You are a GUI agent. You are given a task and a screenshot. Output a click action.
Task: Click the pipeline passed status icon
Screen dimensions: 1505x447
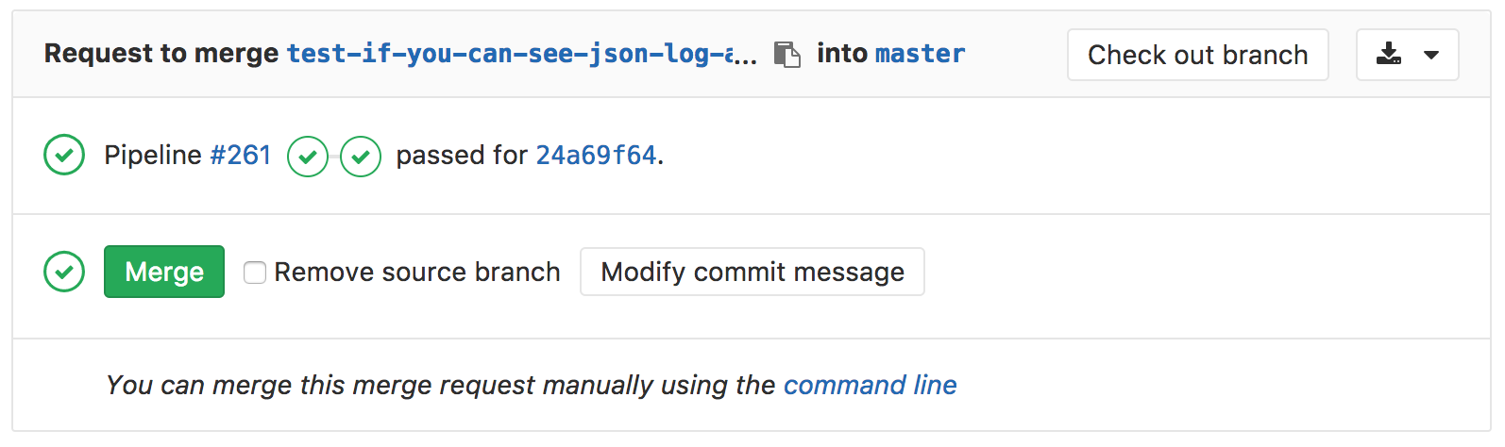tap(64, 156)
